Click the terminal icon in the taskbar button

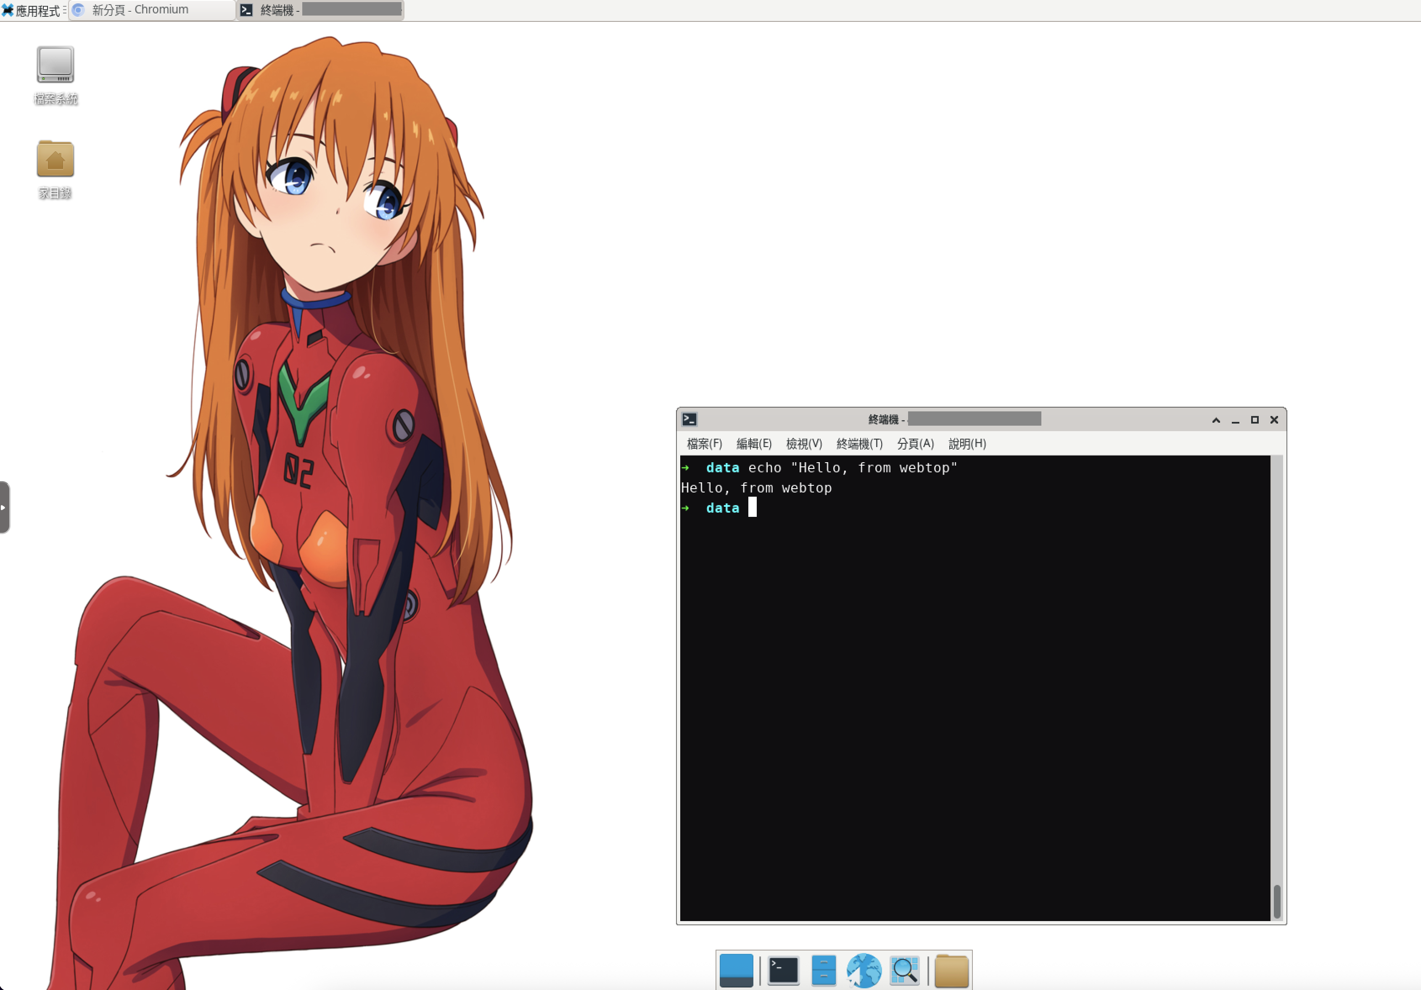246,10
